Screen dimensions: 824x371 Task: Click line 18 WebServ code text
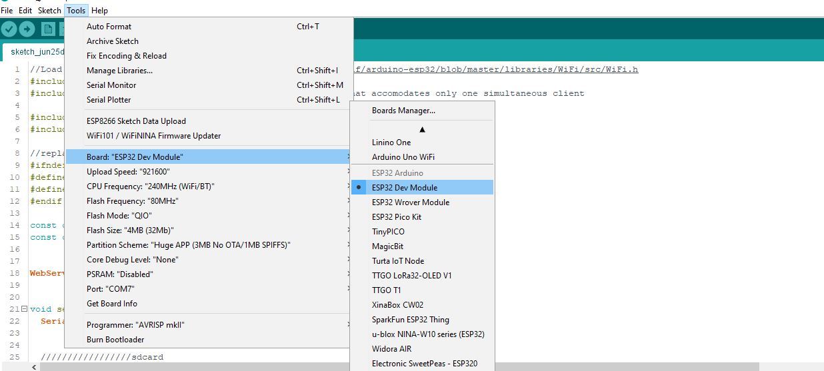tap(47, 273)
